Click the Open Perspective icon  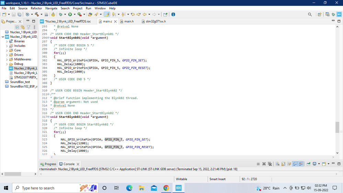point(319,14)
